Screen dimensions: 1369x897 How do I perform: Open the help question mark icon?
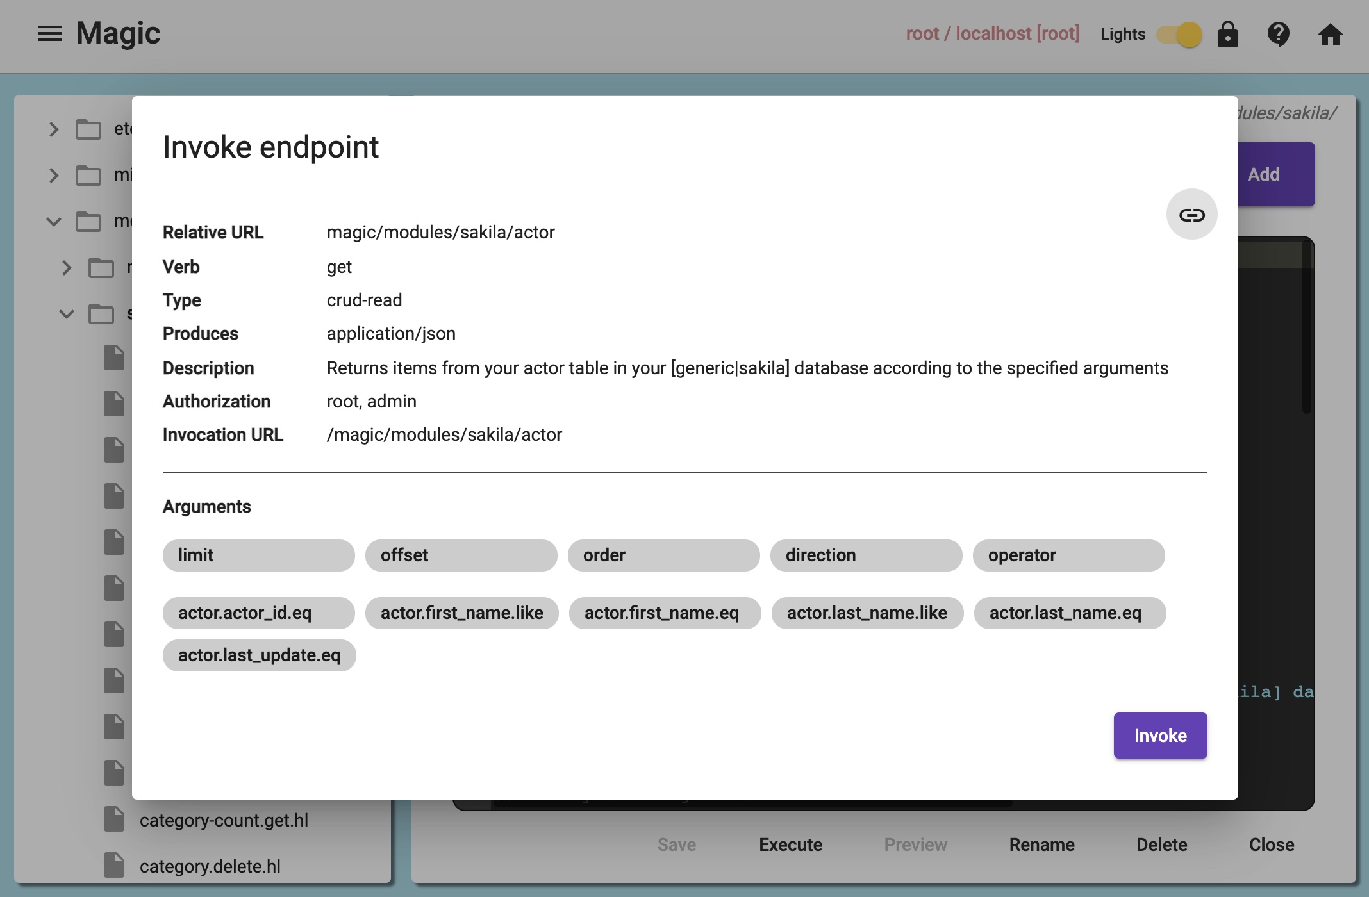1278,34
